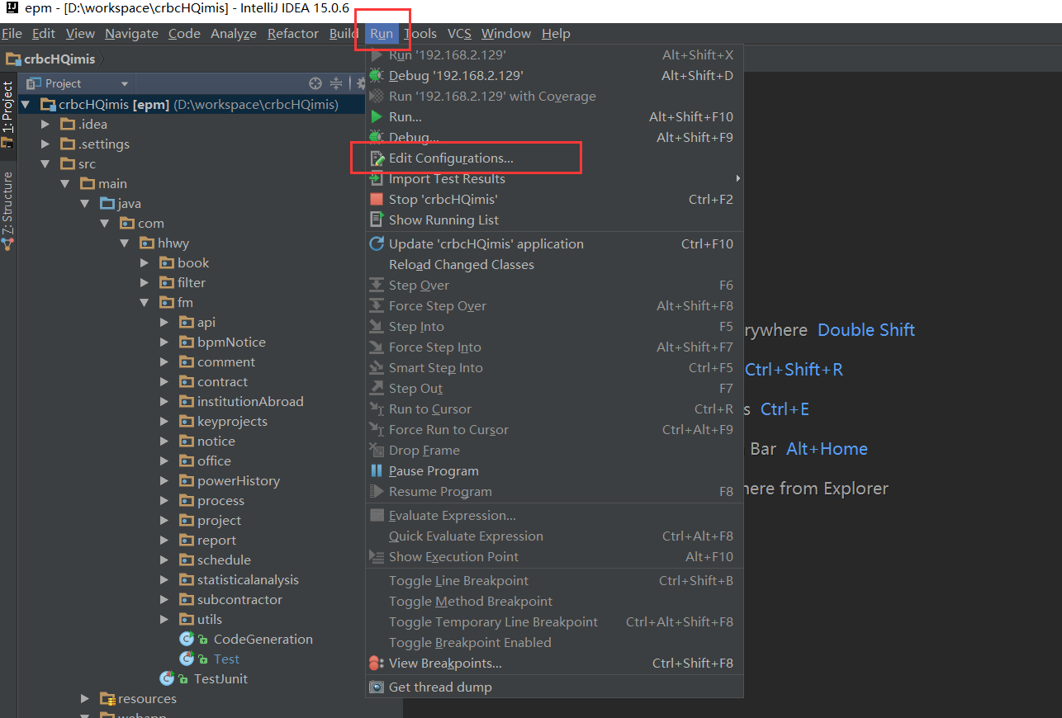This screenshot has width=1062, height=718.
Task: Click the Edit Configurations pencil icon
Action: pyautogui.click(x=377, y=158)
